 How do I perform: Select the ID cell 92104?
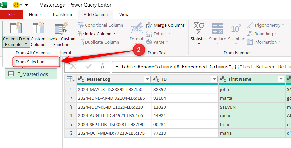(185, 98)
